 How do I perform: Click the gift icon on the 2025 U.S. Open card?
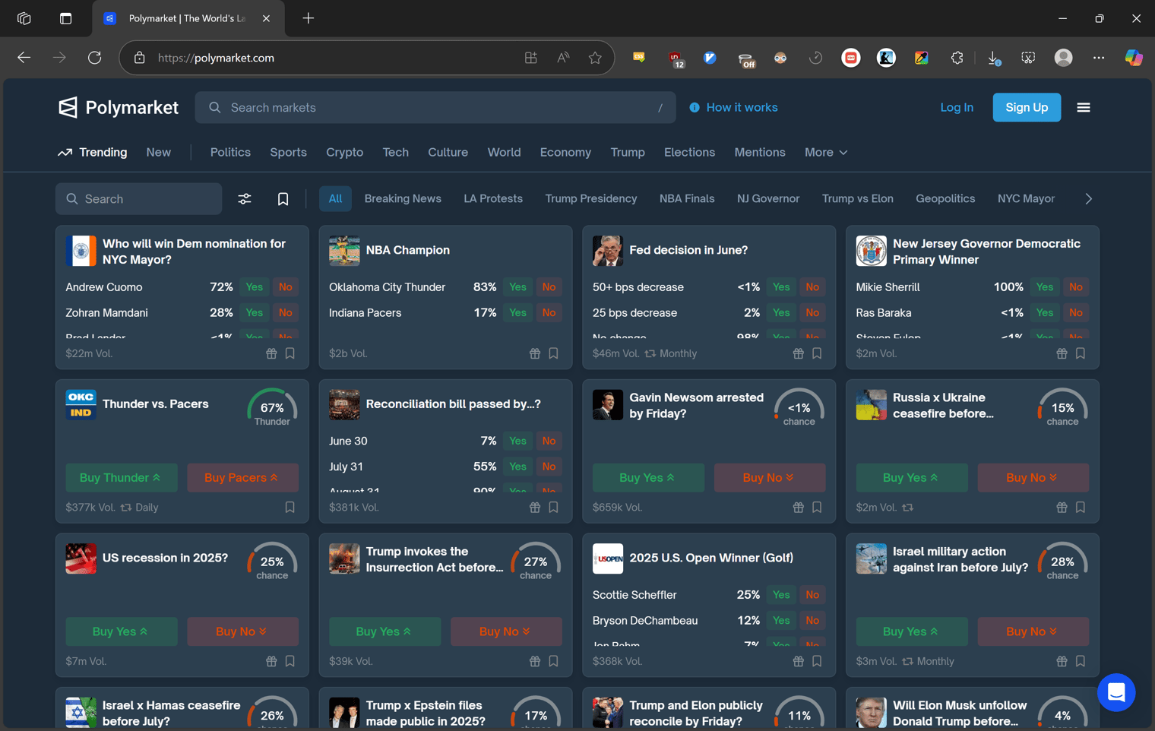(798, 661)
